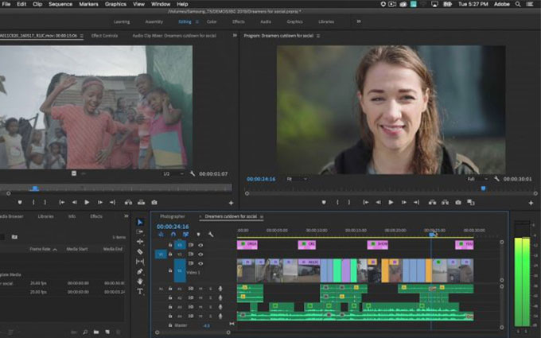The height and width of the screenshot is (338, 541).
Task: Add marker in timeline panel
Action: [x=198, y=235]
